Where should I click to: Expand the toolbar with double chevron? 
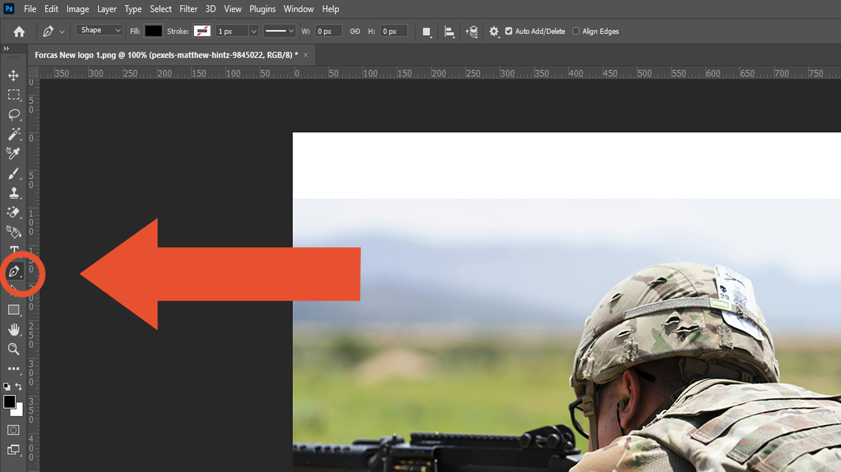(6, 49)
